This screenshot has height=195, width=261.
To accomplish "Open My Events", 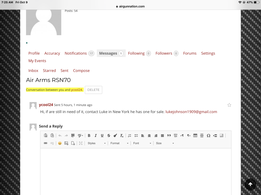I will click(x=37, y=61).
